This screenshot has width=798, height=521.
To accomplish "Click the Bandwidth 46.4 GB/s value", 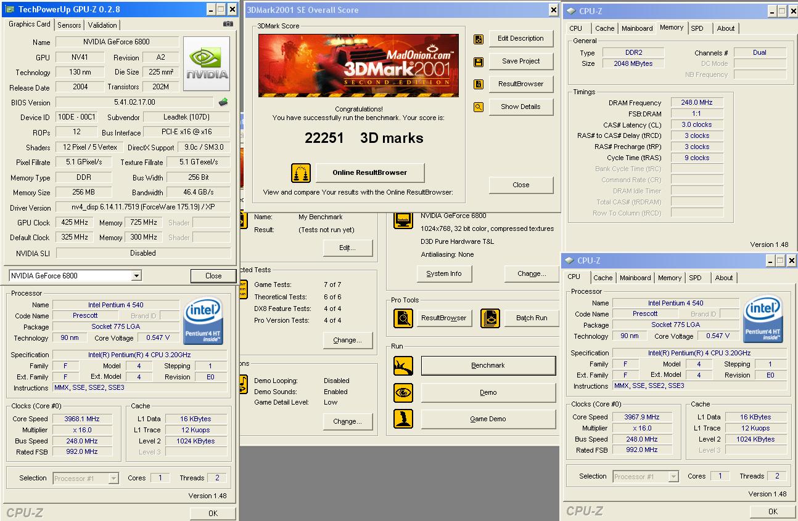I will pyautogui.click(x=198, y=193).
